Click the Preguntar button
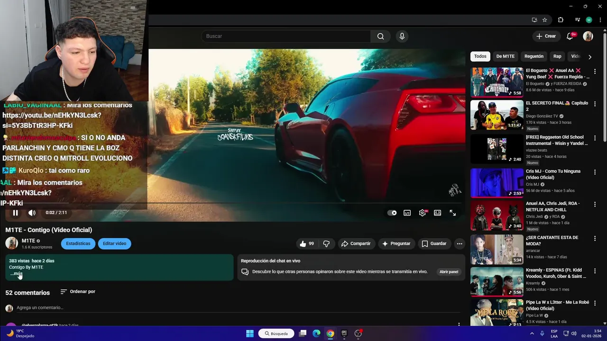The width and height of the screenshot is (607, 341). pos(396,244)
